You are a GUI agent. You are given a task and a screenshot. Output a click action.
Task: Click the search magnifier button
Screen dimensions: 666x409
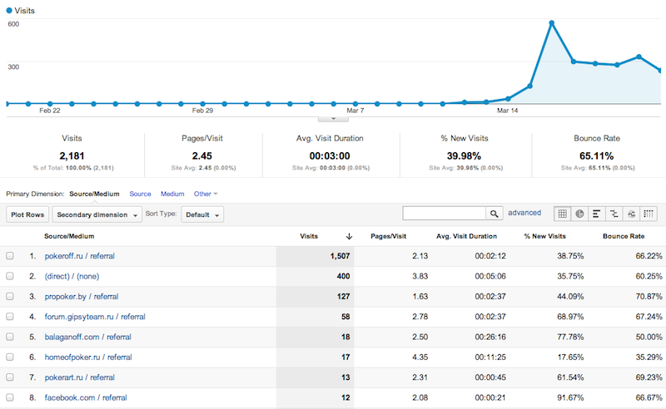[495, 214]
